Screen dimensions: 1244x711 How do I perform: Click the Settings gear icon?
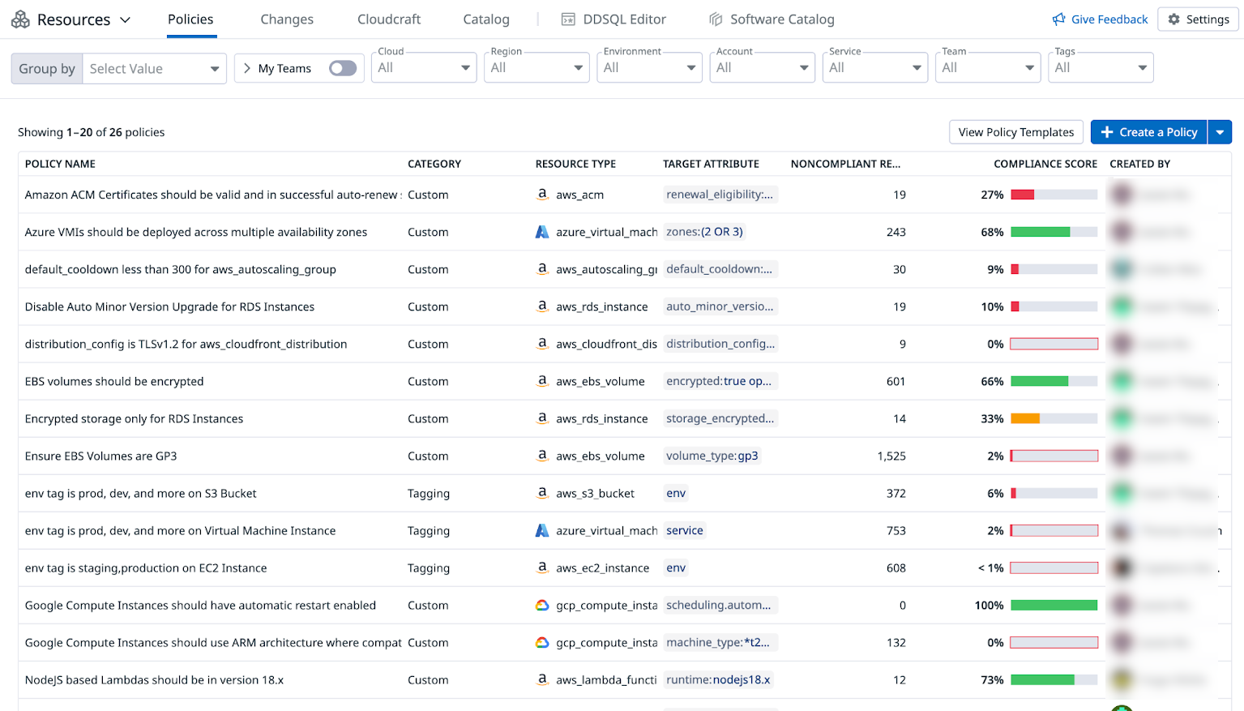point(1173,19)
